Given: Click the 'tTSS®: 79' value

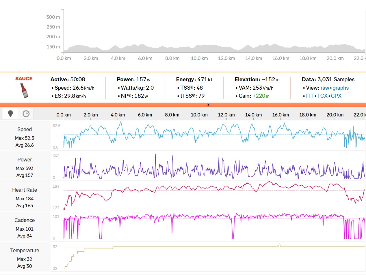Looking at the screenshot, I should [192, 96].
